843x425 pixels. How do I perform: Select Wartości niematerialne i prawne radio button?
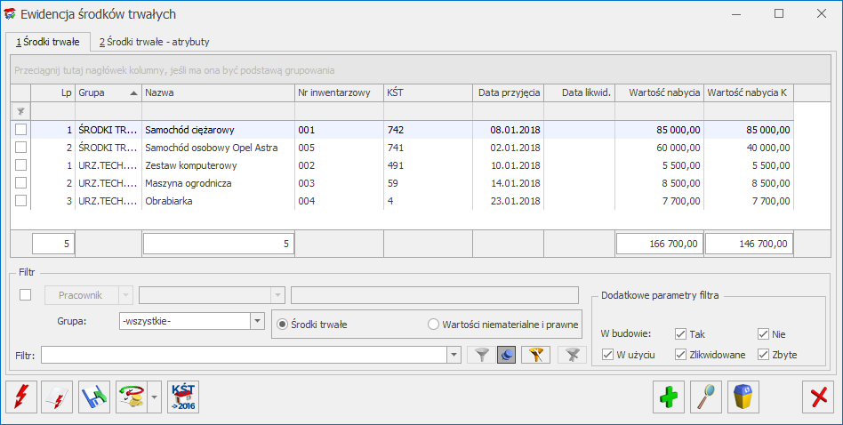433,325
